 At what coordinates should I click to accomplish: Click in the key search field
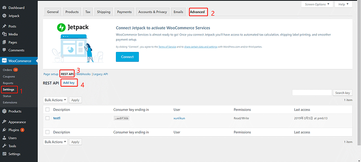(x=312, y=93)
